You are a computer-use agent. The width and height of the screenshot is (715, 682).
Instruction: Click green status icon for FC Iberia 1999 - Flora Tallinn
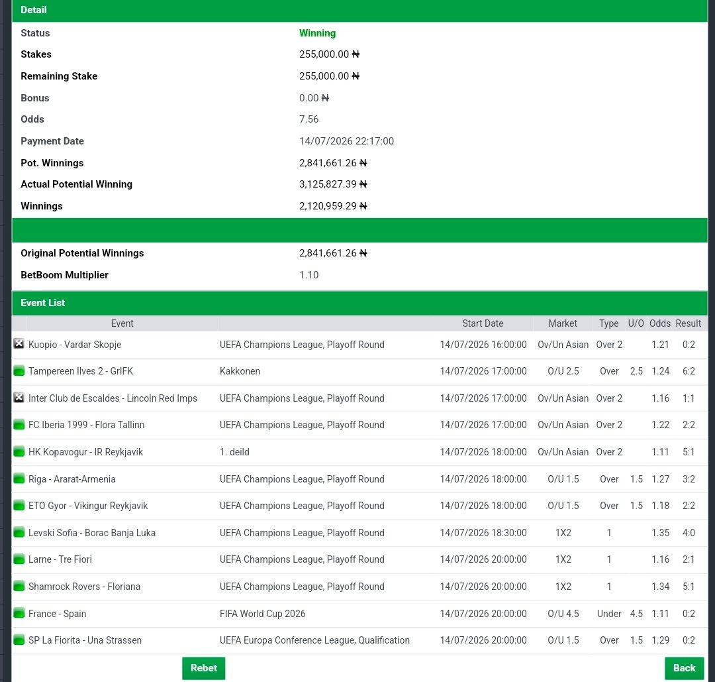(x=19, y=425)
